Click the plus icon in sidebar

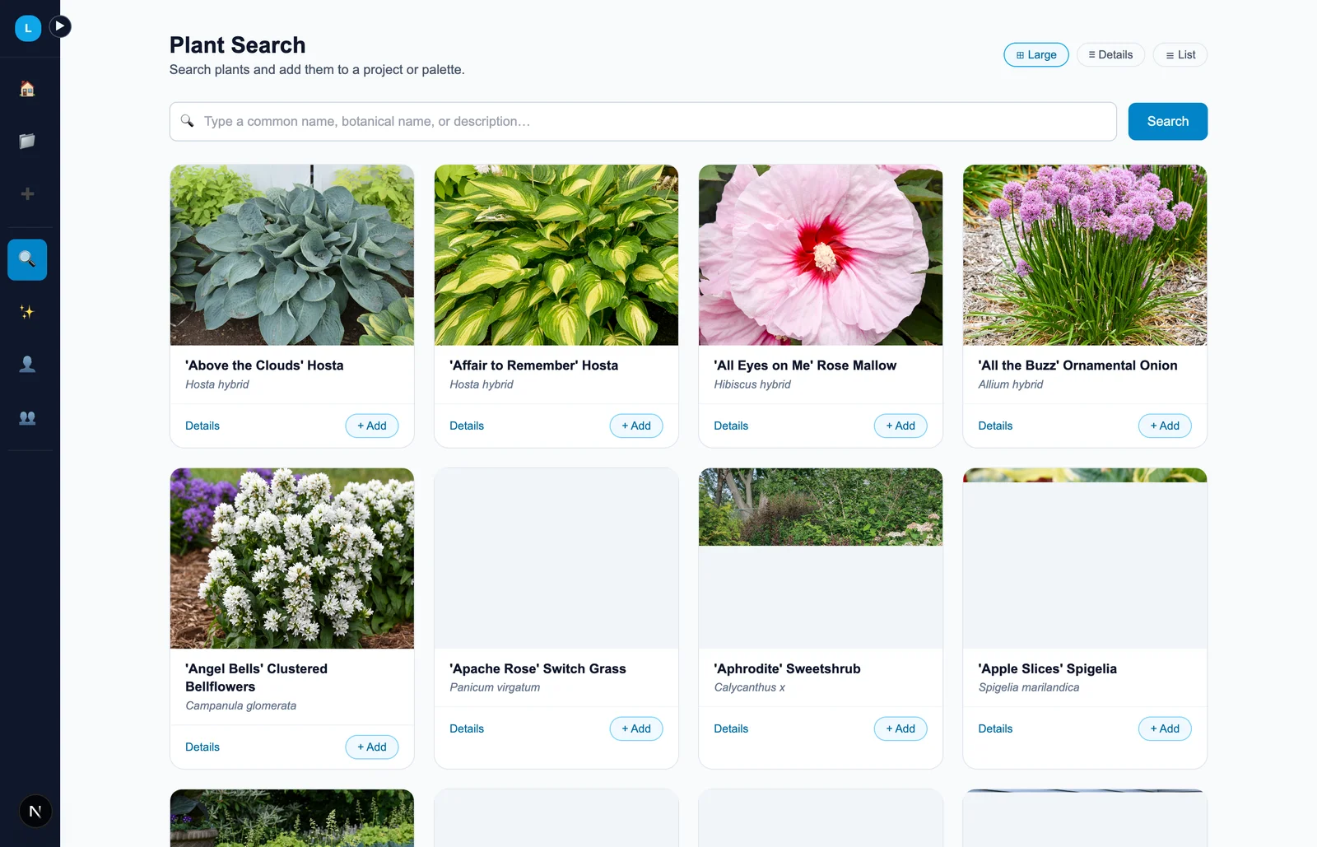click(x=27, y=193)
